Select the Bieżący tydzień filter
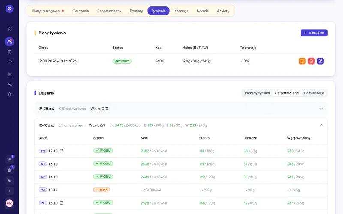 tap(257, 93)
